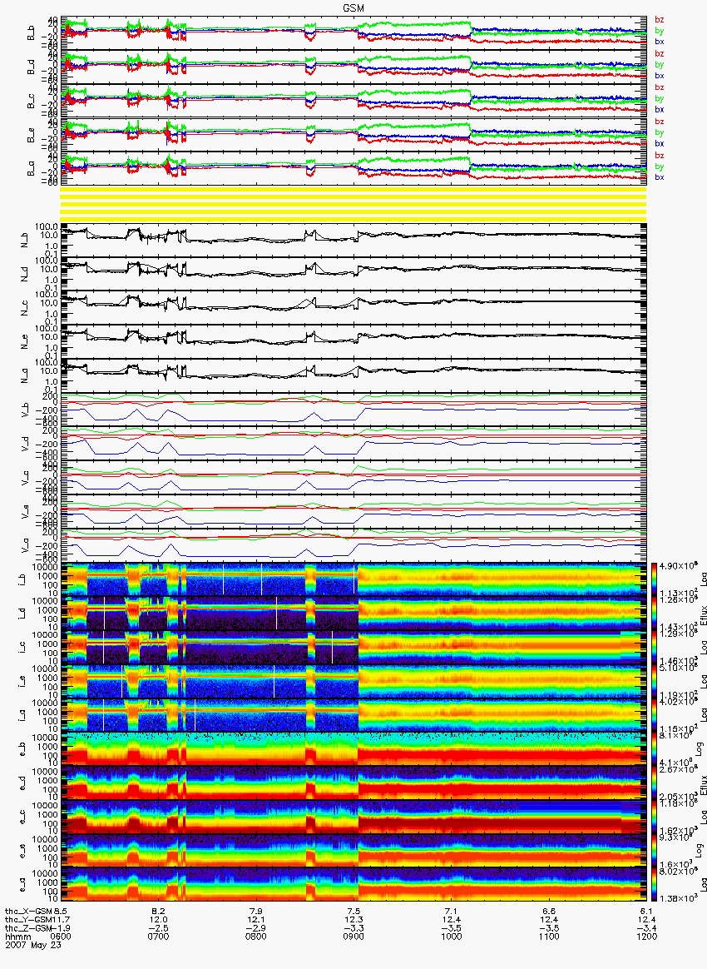
Task: Click the blue bx legend of B_b panel
Action: [660, 42]
